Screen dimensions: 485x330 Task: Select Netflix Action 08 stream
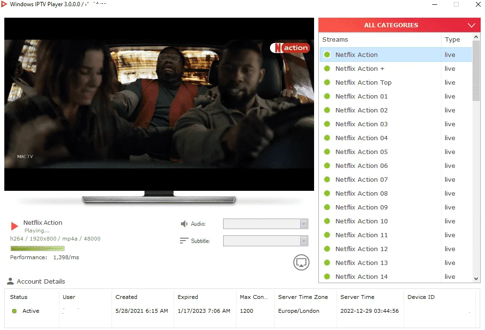pos(396,193)
